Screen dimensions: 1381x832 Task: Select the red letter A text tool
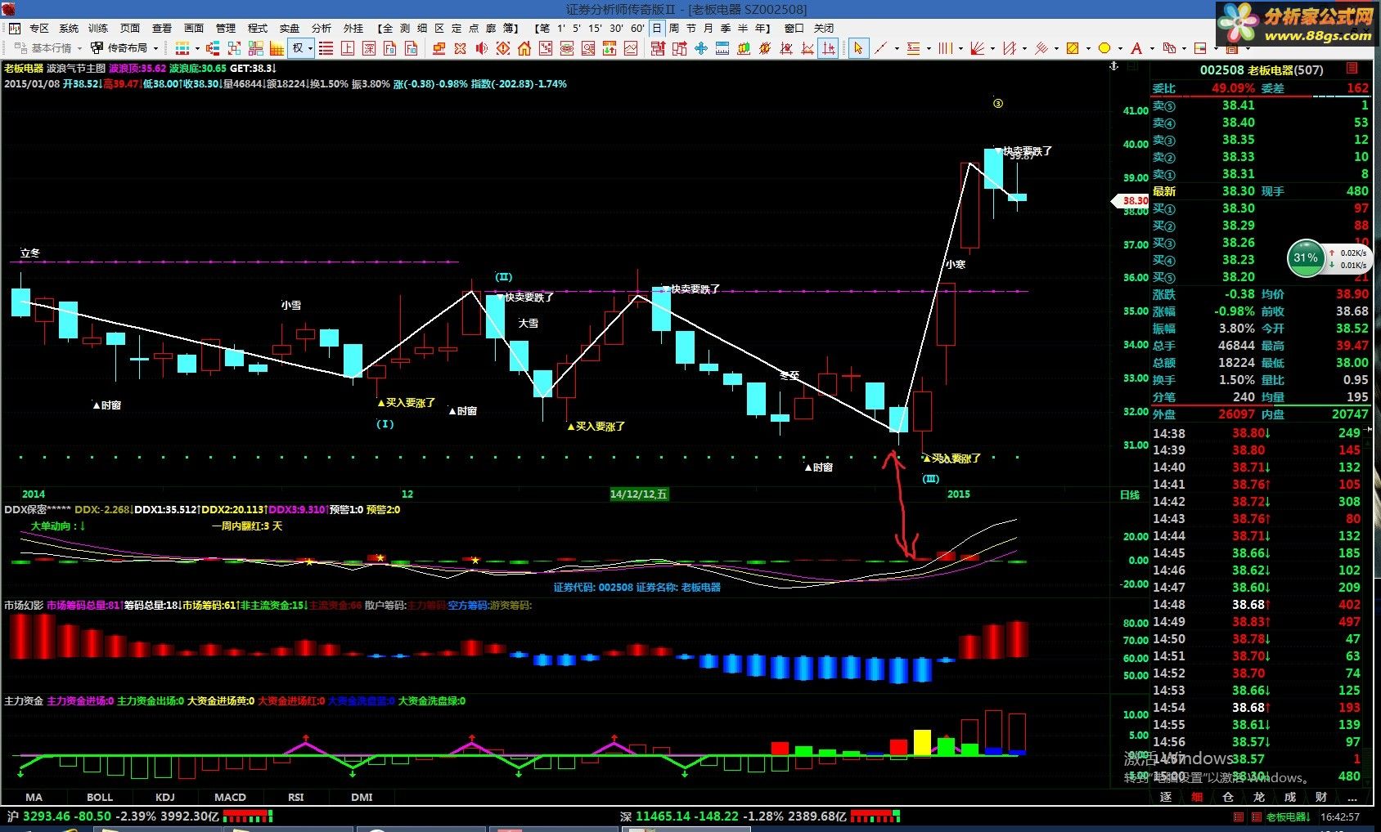click(x=1136, y=48)
